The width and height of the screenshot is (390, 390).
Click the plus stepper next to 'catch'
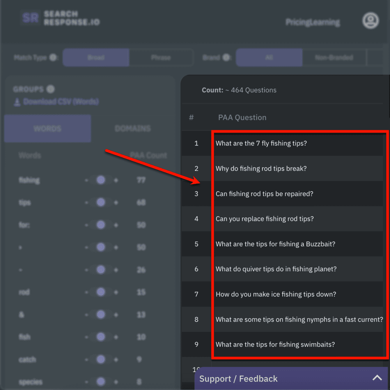tap(116, 359)
